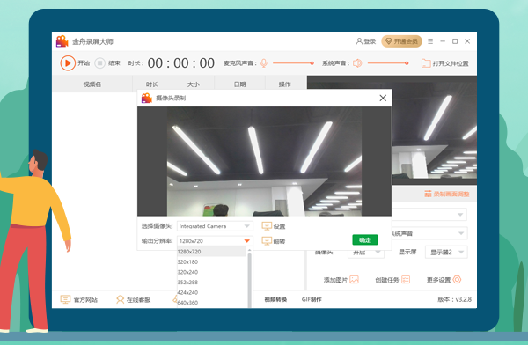Screen dimensions: 528x345
Task: Mute the system sound speaker icon
Action: click(x=357, y=63)
